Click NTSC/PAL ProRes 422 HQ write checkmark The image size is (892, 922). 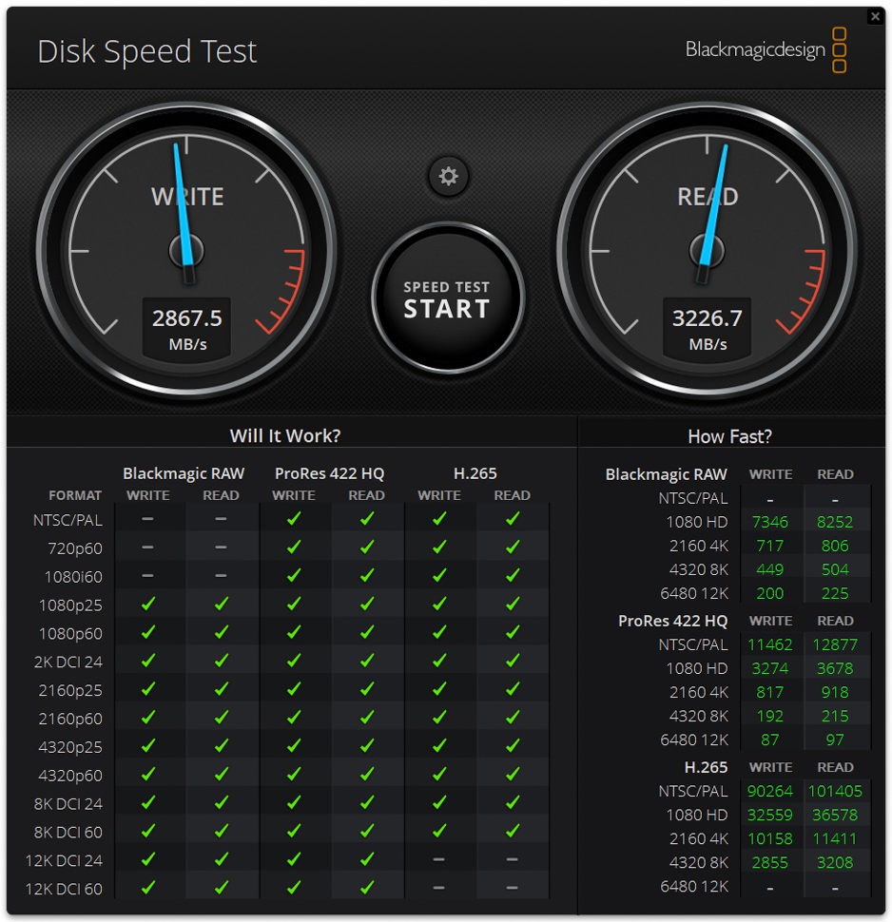coord(294,519)
